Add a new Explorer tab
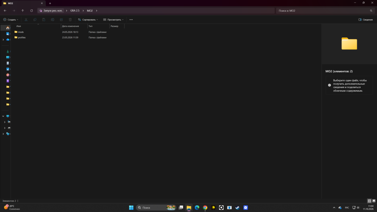The image size is (377, 212). click(x=50, y=3)
